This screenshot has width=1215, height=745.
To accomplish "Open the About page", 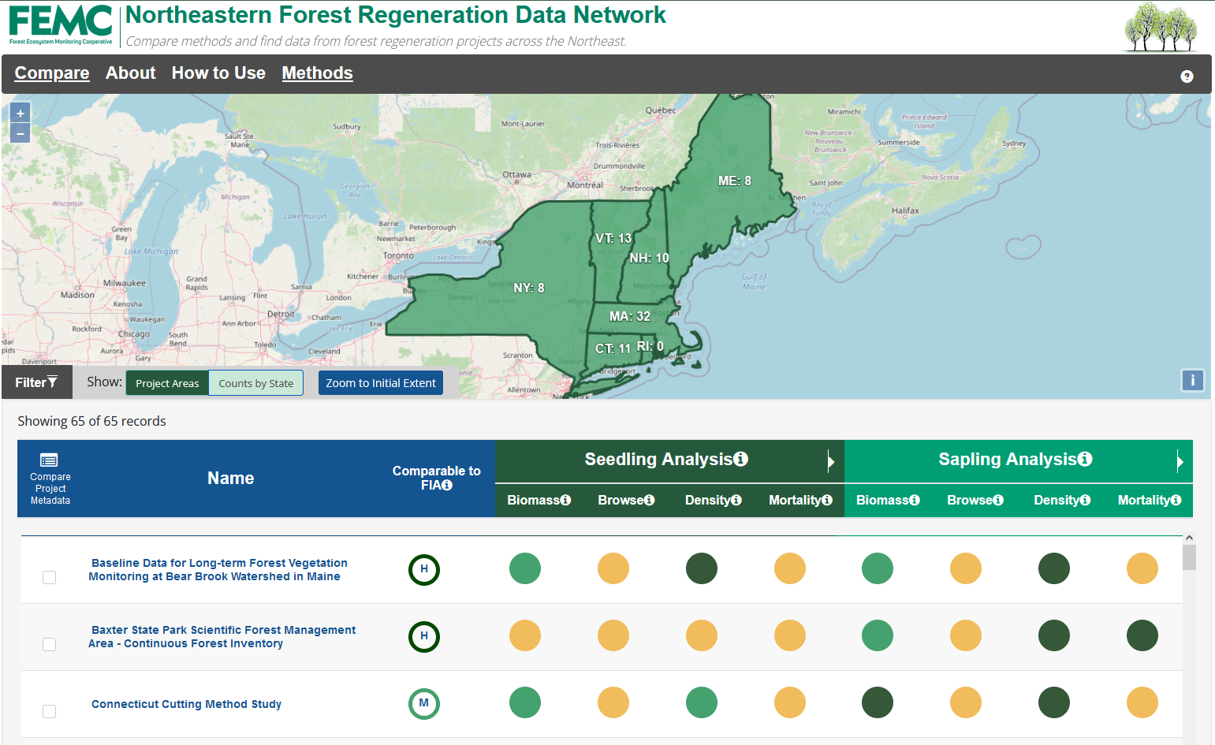I will point(130,73).
